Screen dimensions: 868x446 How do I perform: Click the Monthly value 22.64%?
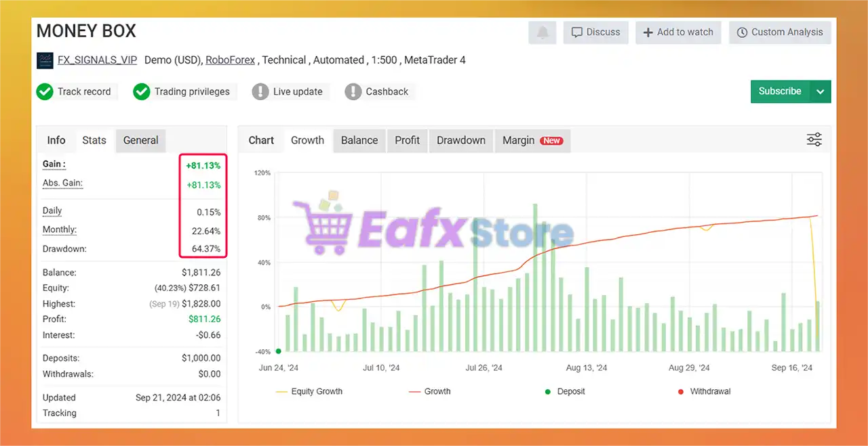pos(206,231)
